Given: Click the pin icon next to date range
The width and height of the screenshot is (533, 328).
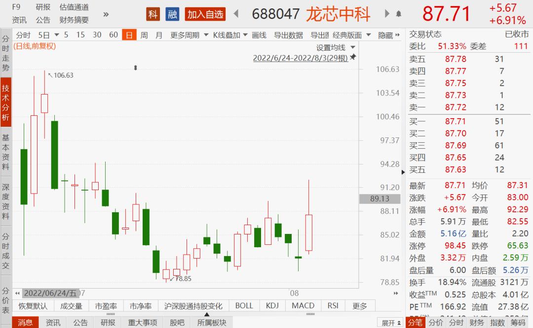Looking at the screenshot, I should (x=353, y=57).
